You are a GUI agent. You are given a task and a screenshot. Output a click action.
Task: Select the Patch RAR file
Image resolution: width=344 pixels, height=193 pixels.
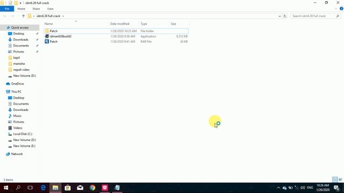pos(116,42)
